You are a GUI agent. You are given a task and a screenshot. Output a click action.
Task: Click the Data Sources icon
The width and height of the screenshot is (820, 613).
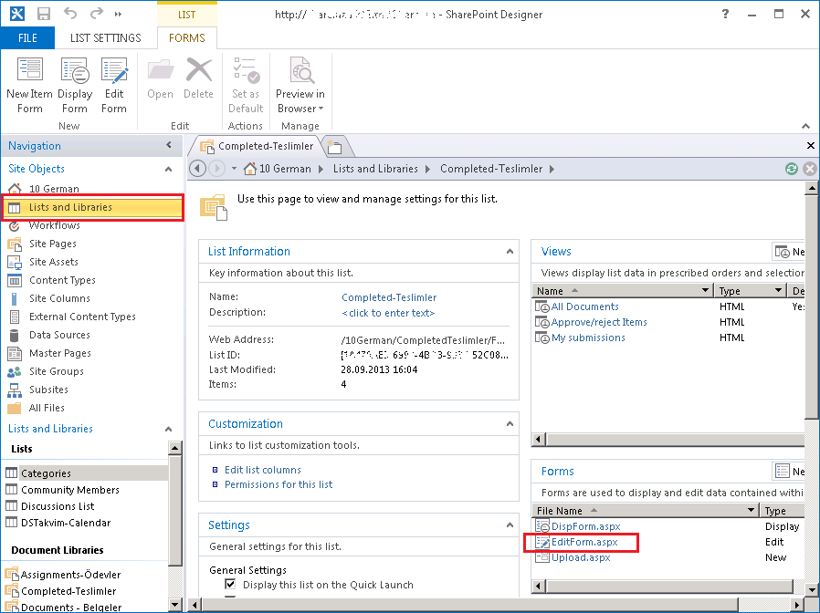15,335
